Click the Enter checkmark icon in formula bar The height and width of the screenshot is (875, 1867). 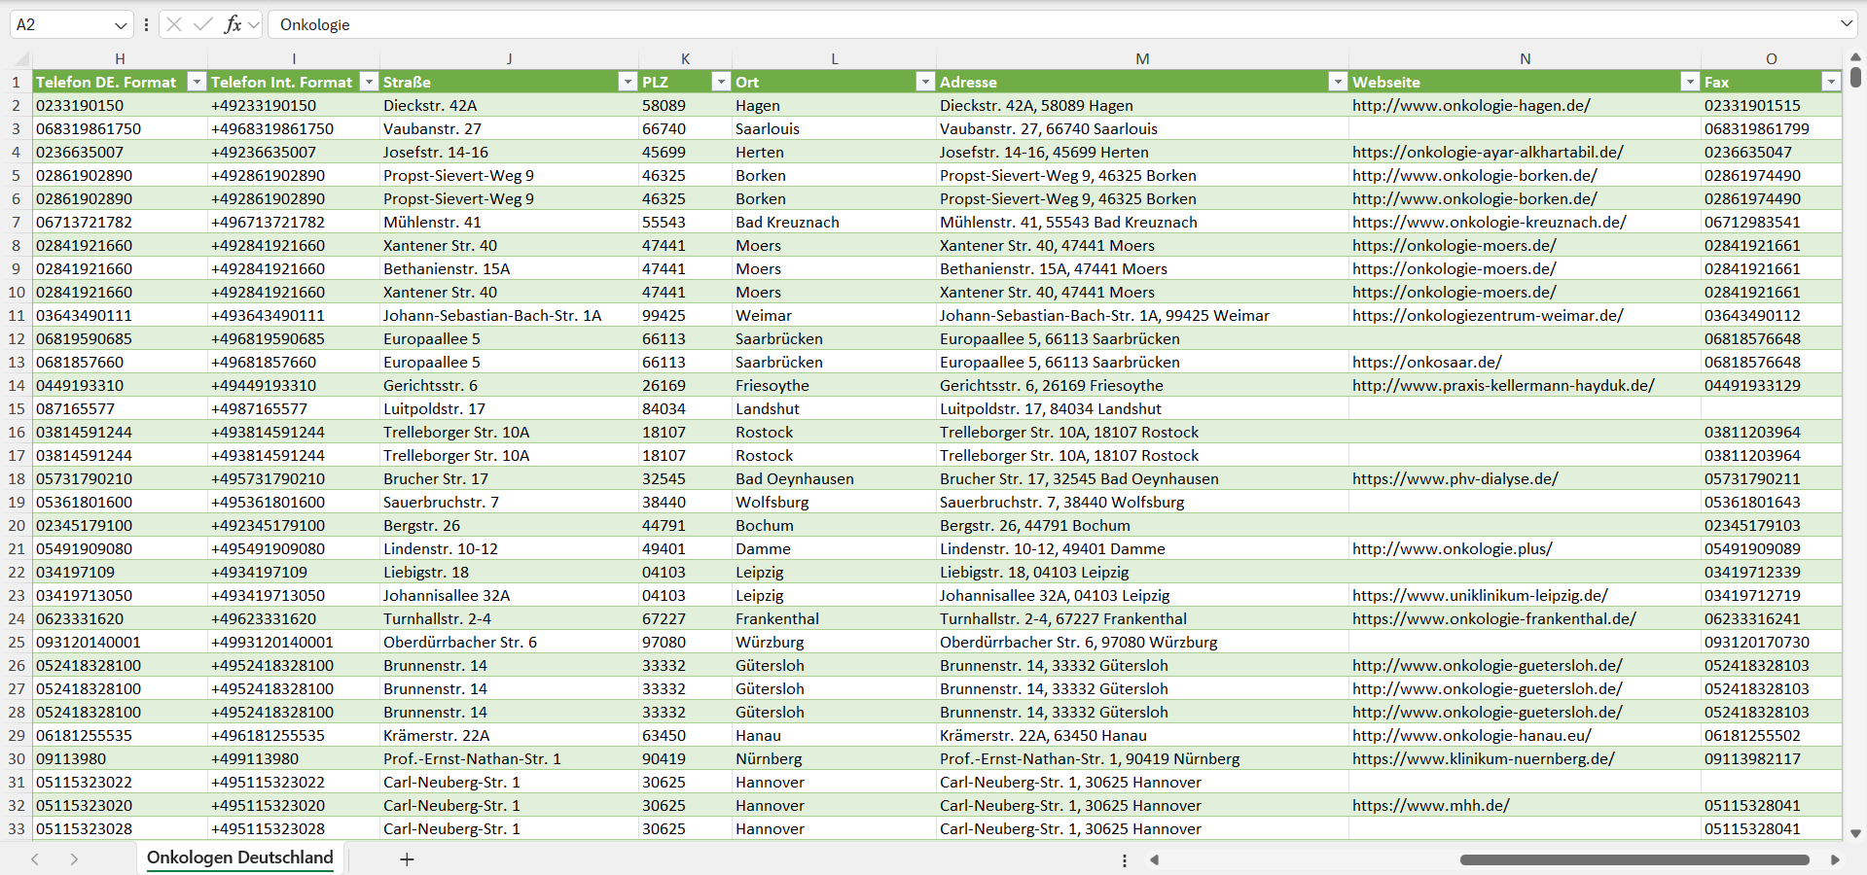click(202, 24)
